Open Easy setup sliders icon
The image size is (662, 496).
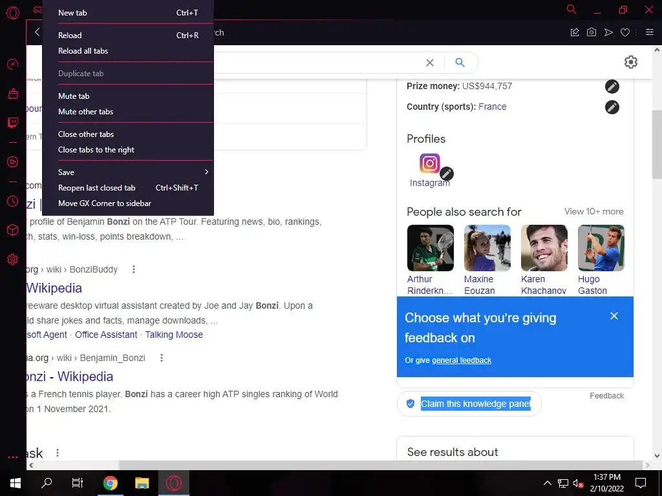pyautogui.click(x=649, y=32)
